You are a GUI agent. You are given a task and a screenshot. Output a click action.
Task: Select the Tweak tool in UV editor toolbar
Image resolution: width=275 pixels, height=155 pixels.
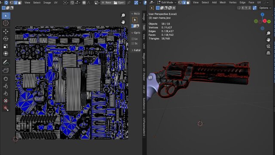[x=6, y=16]
